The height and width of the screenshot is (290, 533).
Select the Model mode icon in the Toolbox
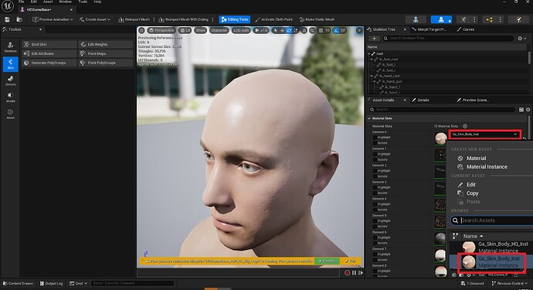[11, 97]
